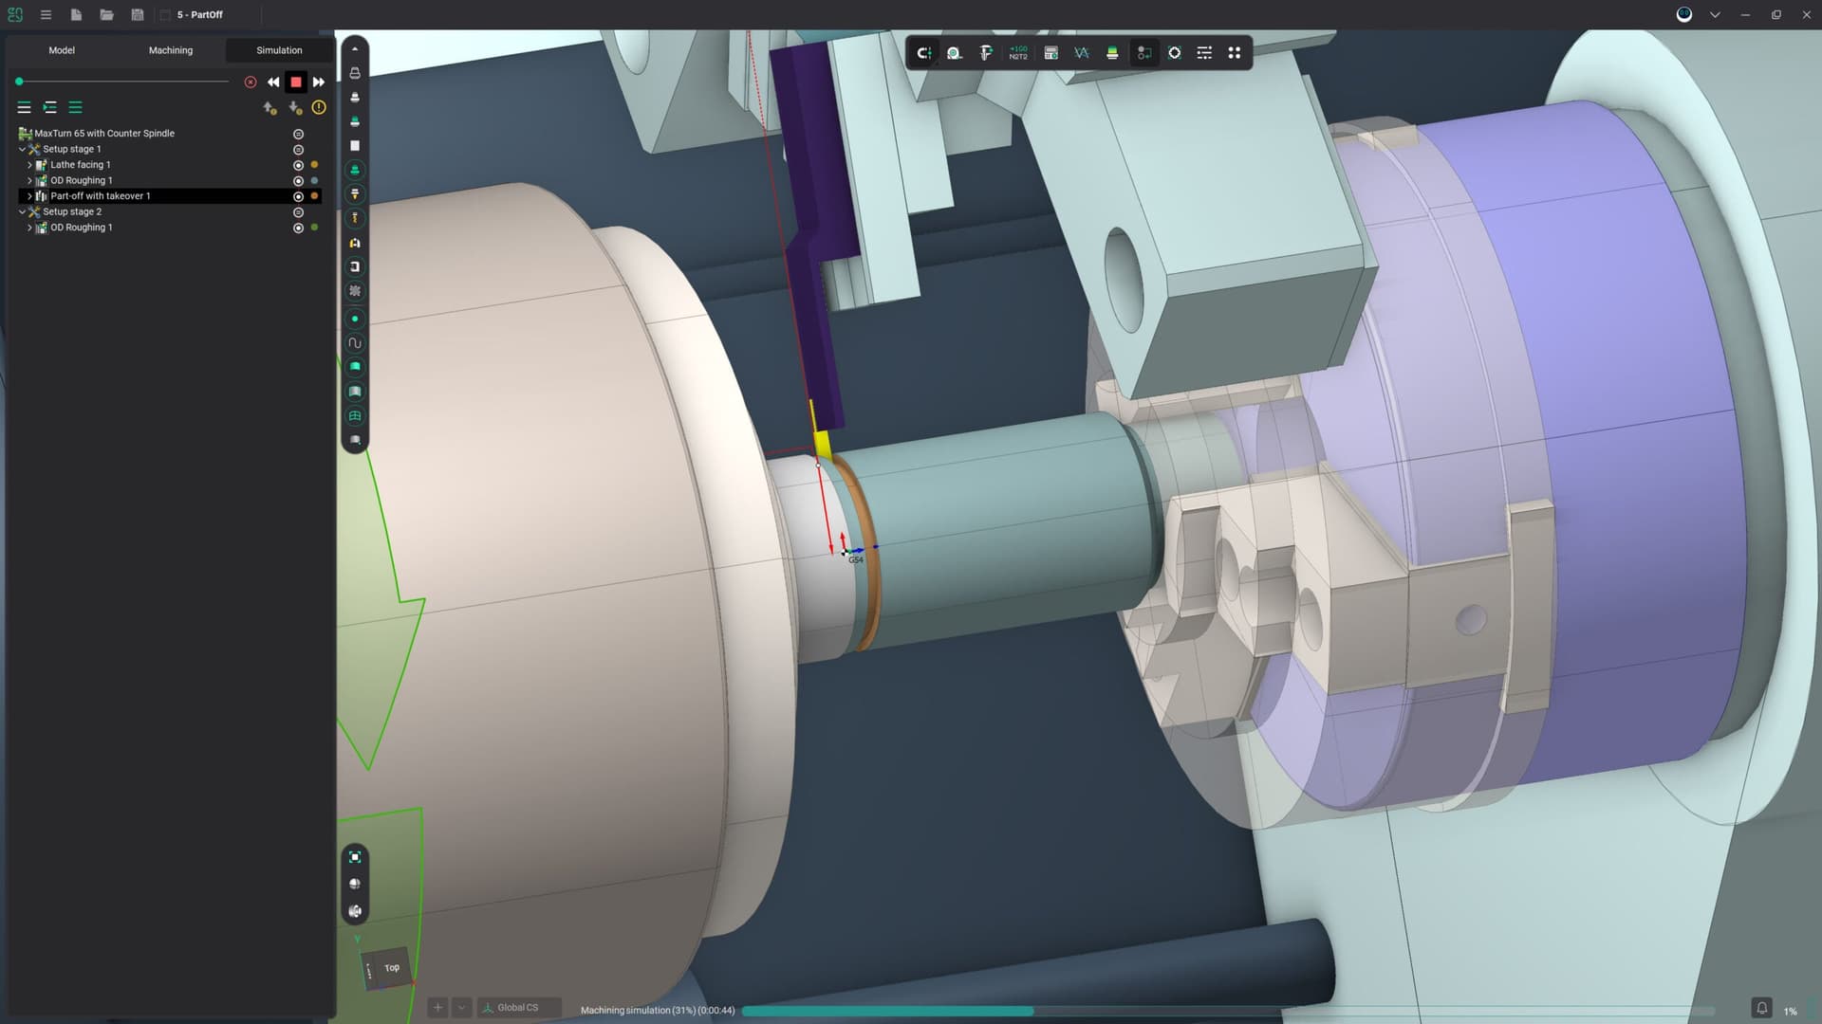Click the snap magnet tool icon
Viewport: 1822px width, 1024px height.
[x=923, y=53]
